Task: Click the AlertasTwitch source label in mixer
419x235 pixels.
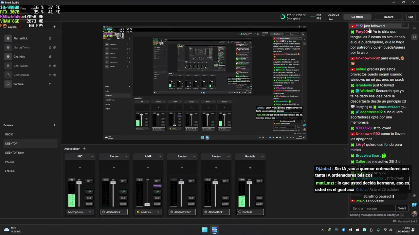Action: (182, 212)
